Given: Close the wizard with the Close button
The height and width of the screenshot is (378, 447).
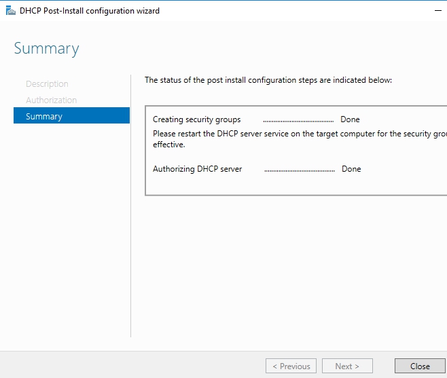Looking at the screenshot, I should click(x=420, y=366).
